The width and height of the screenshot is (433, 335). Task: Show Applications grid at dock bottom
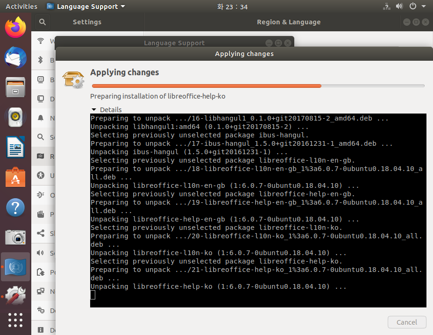pos(15,320)
